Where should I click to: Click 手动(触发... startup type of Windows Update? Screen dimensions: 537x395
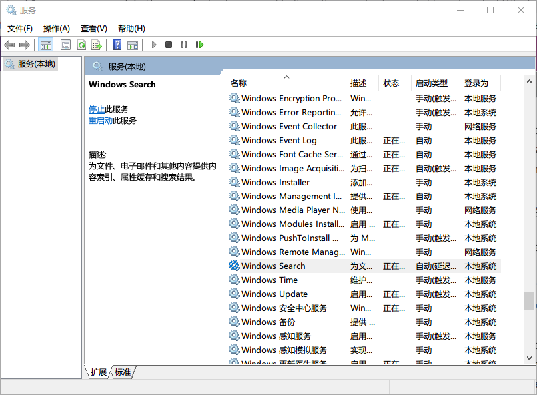[x=436, y=294]
